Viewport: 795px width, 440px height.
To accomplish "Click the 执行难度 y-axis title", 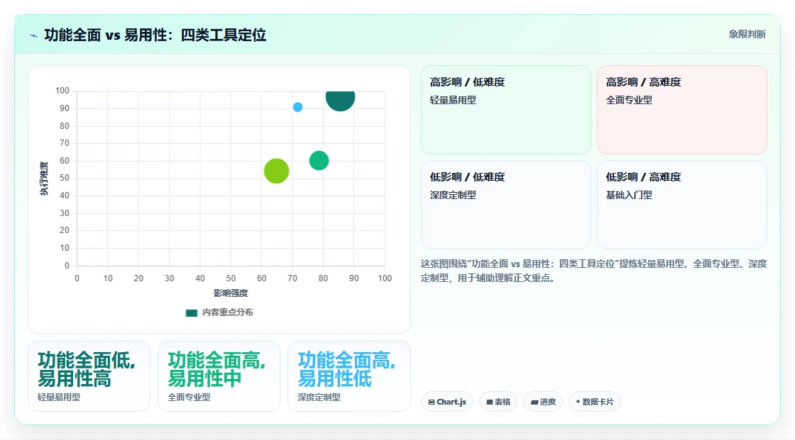I will [44, 179].
